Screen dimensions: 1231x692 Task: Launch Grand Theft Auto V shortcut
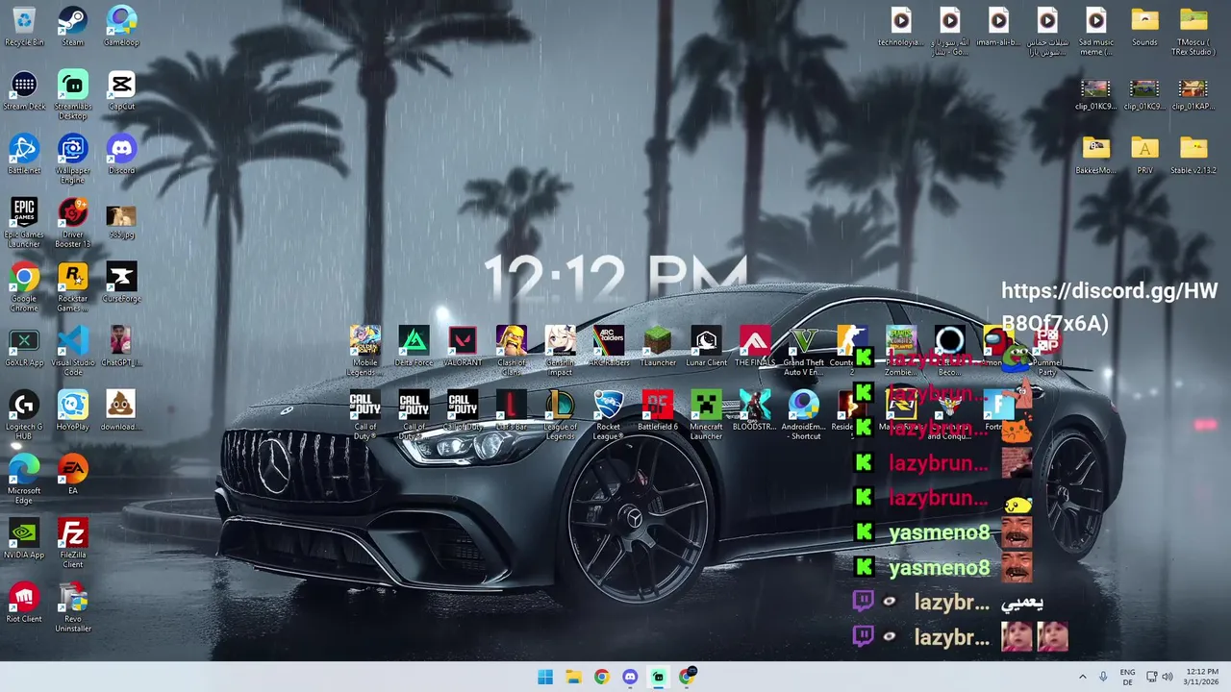click(803, 351)
